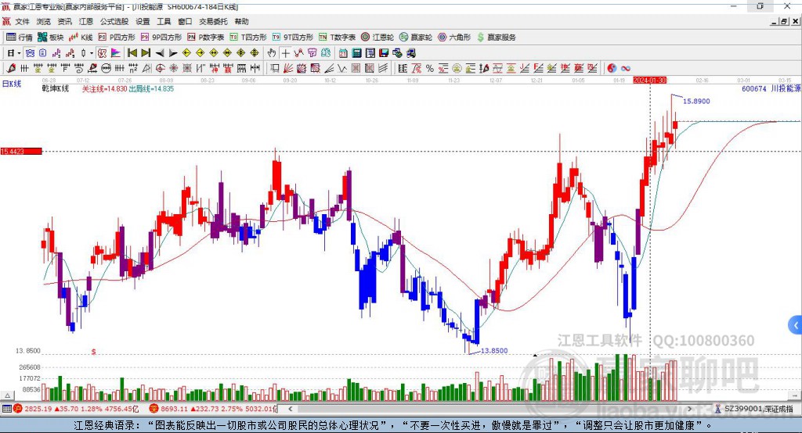
Task: Open the calendar icon showing 21
Action: coord(343,52)
